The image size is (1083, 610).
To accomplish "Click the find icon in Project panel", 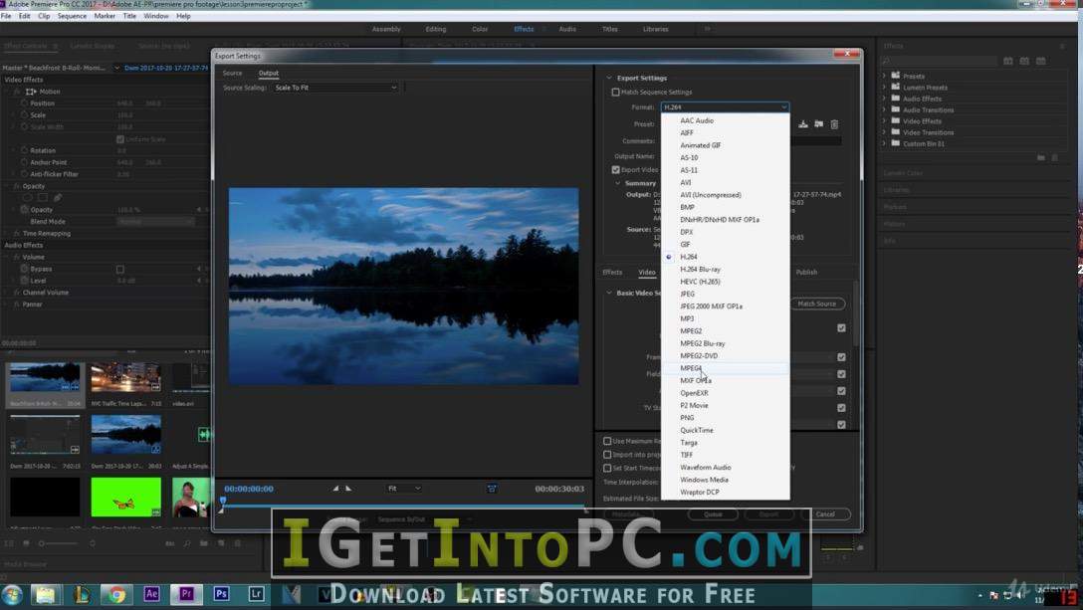I will [x=186, y=543].
